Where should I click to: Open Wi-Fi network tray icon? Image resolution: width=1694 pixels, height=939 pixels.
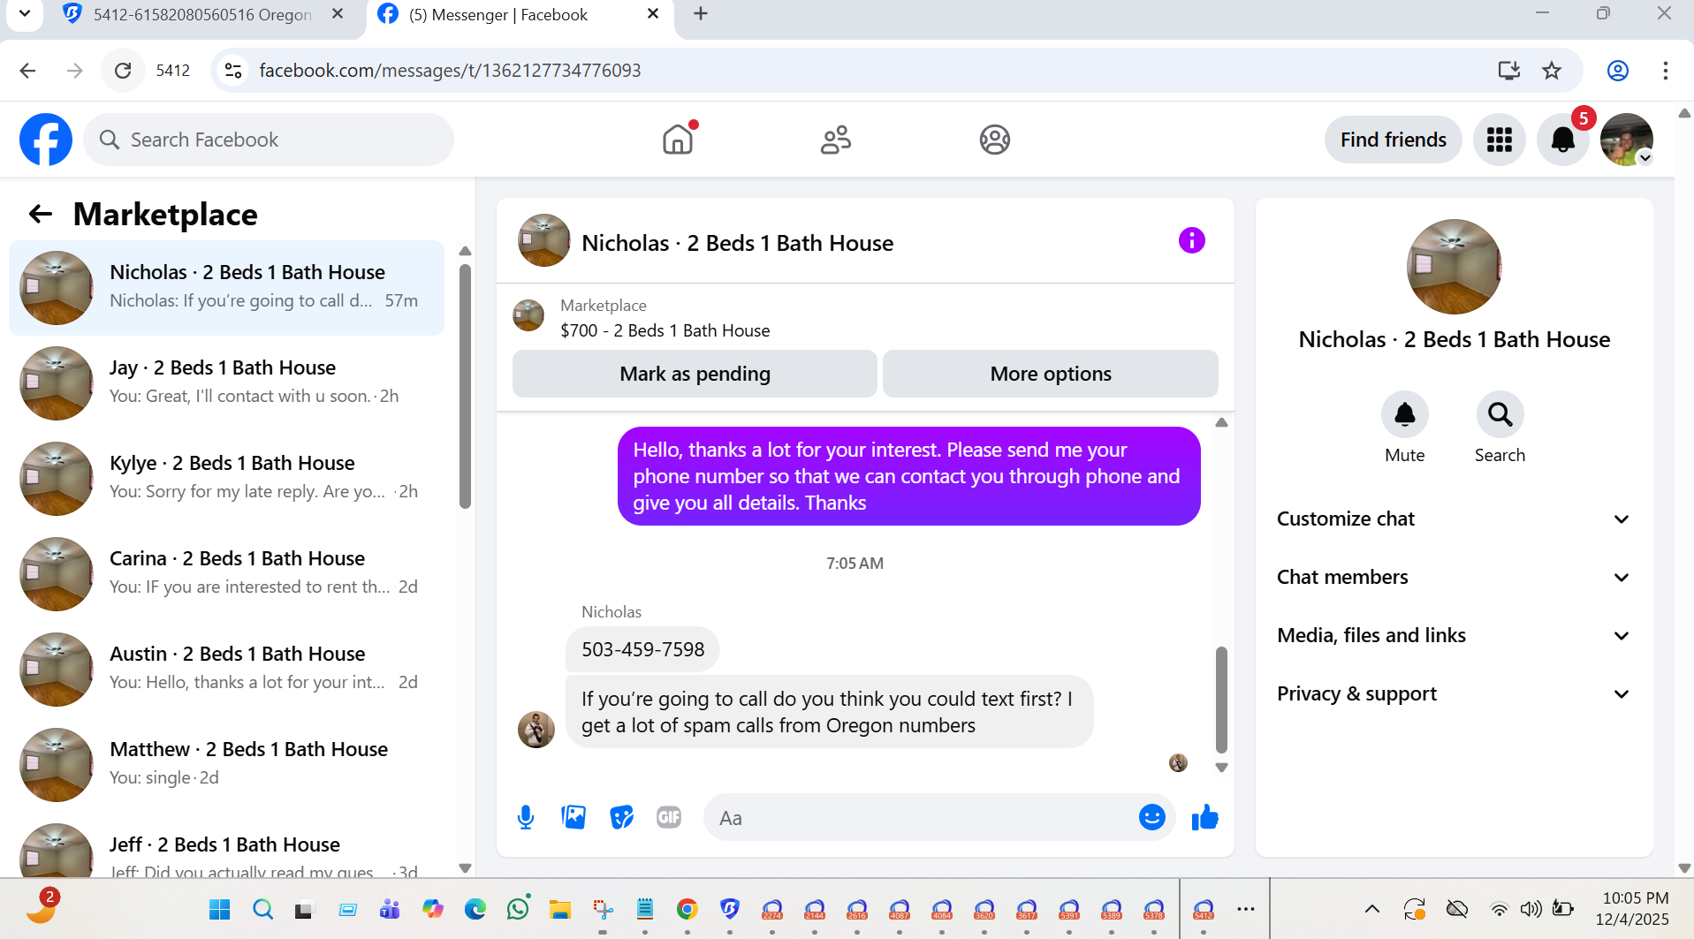[1500, 909]
